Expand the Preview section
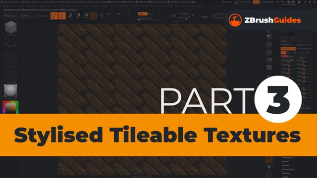 (285, 162)
